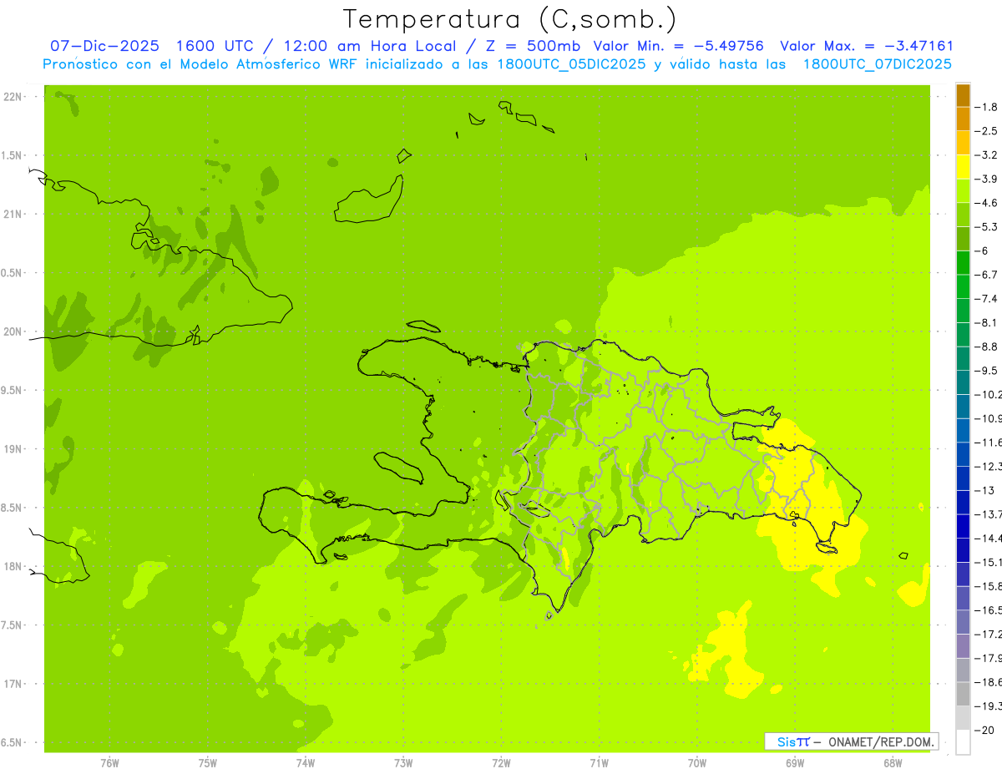Viewport: 1002px width, 774px height.
Task: Click the legend value "-8.1"
Action: pos(986,322)
